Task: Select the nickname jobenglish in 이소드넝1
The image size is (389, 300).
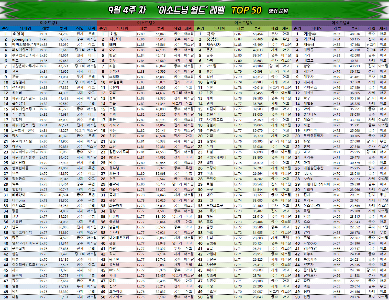Action: click(x=21, y=39)
